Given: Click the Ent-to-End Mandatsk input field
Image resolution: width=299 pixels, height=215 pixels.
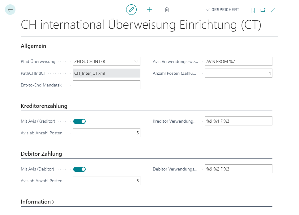Looking at the screenshot, I should click(106, 85).
